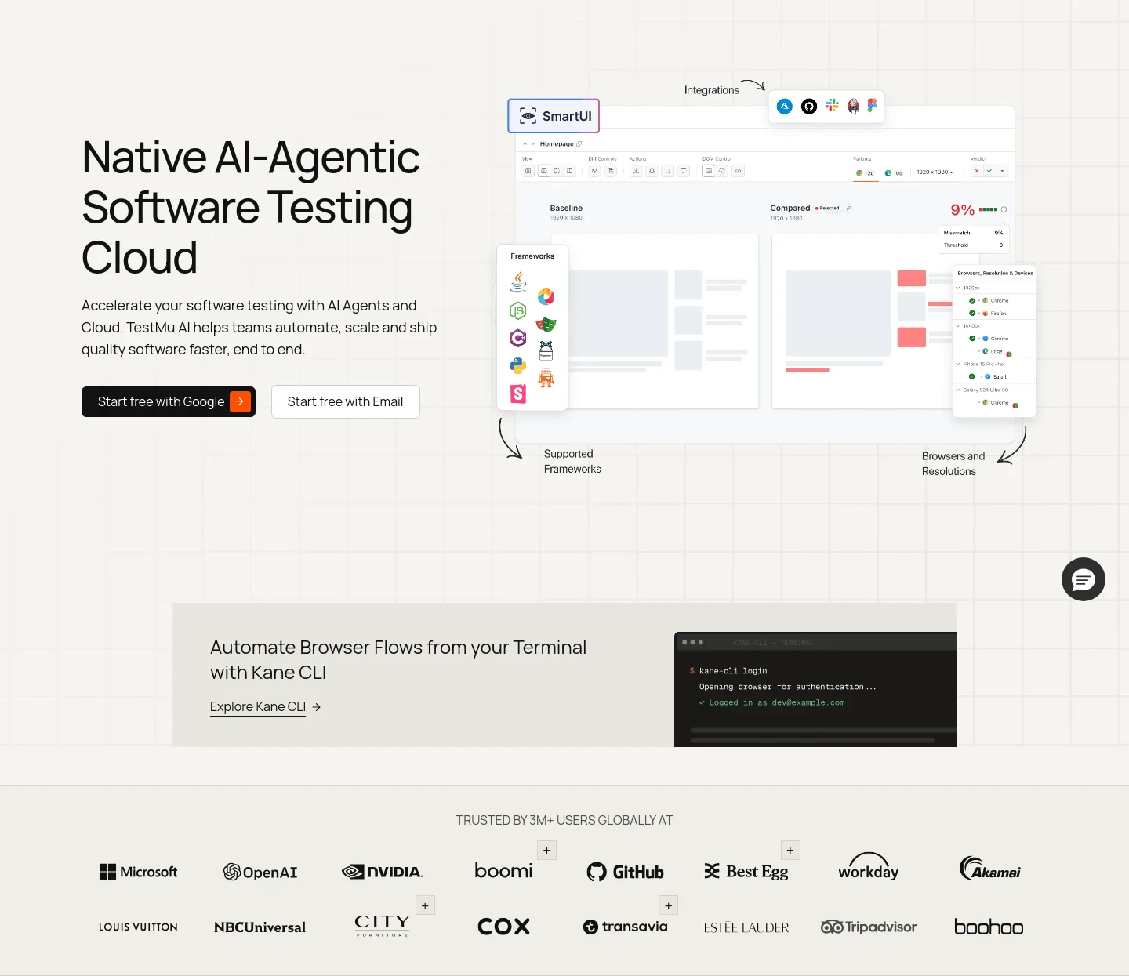This screenshot has width=1129, height=976.
Task: Click the info icon beside 9% mismatch
Action: (1004, 209)
